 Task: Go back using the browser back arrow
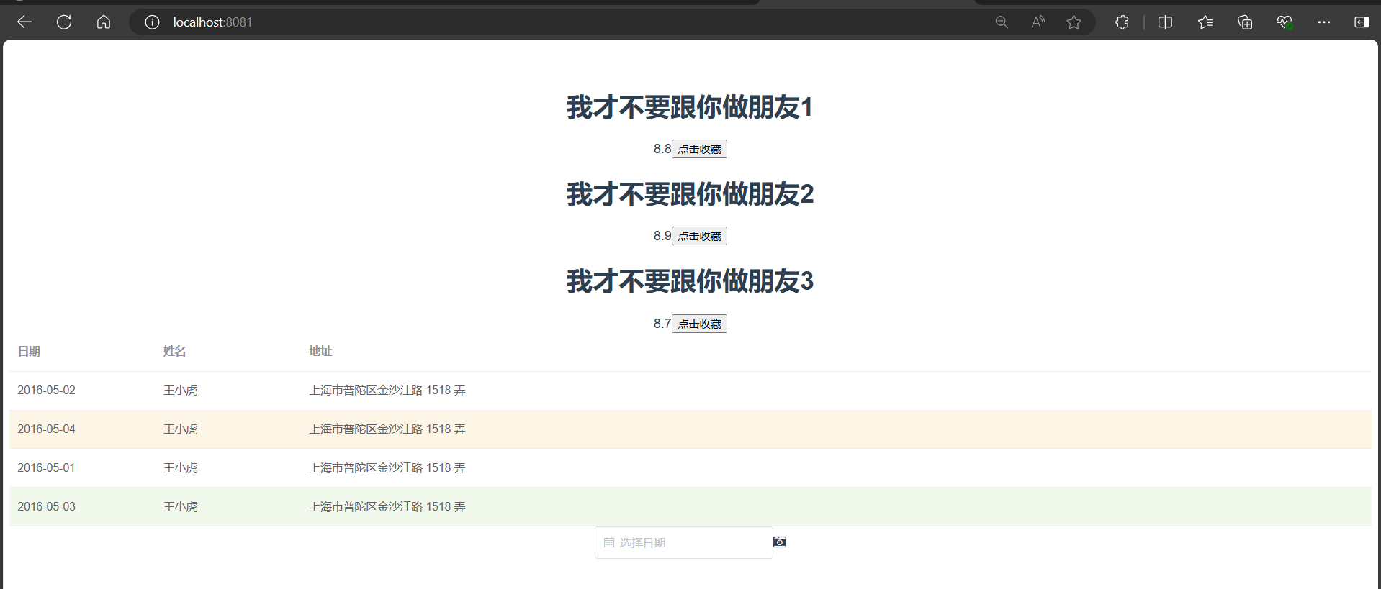coord(24,22)
